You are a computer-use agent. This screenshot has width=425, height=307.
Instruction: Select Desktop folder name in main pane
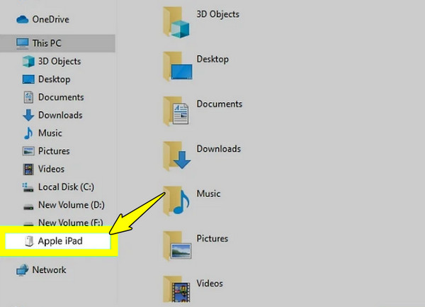click(212, 59)
